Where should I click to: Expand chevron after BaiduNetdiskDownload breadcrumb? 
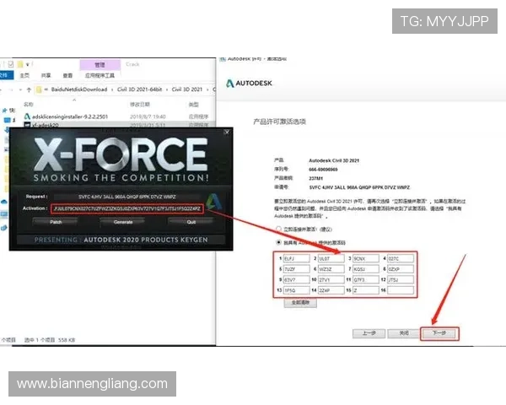112,89
